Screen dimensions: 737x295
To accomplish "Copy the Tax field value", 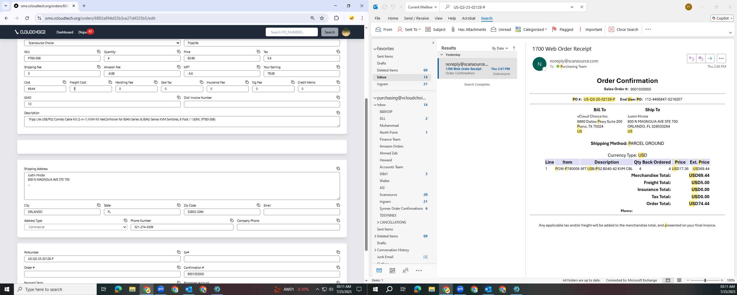I will [x=338, y=52].
